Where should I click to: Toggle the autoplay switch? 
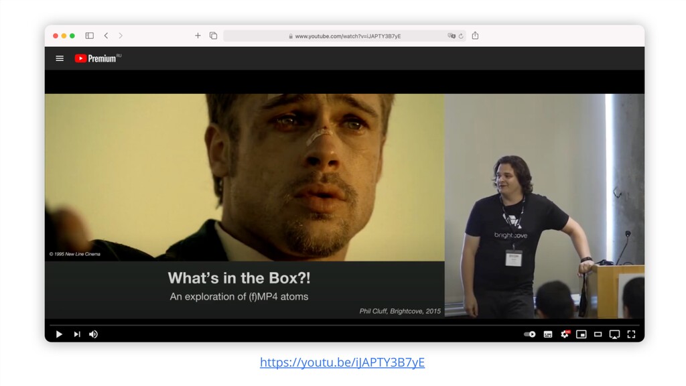(x=530, y=334)
